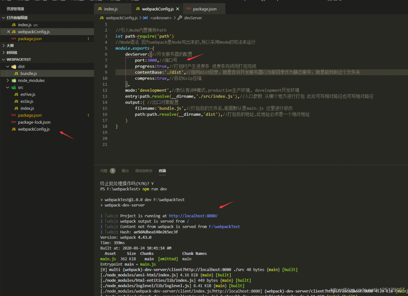408x296 pixels.
Task: Close webpackConfig.js in the open editors list
Action: tap(8, 32)
